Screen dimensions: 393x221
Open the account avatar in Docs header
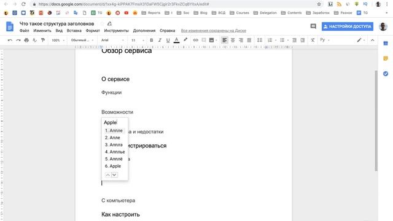tap(383, 26)
